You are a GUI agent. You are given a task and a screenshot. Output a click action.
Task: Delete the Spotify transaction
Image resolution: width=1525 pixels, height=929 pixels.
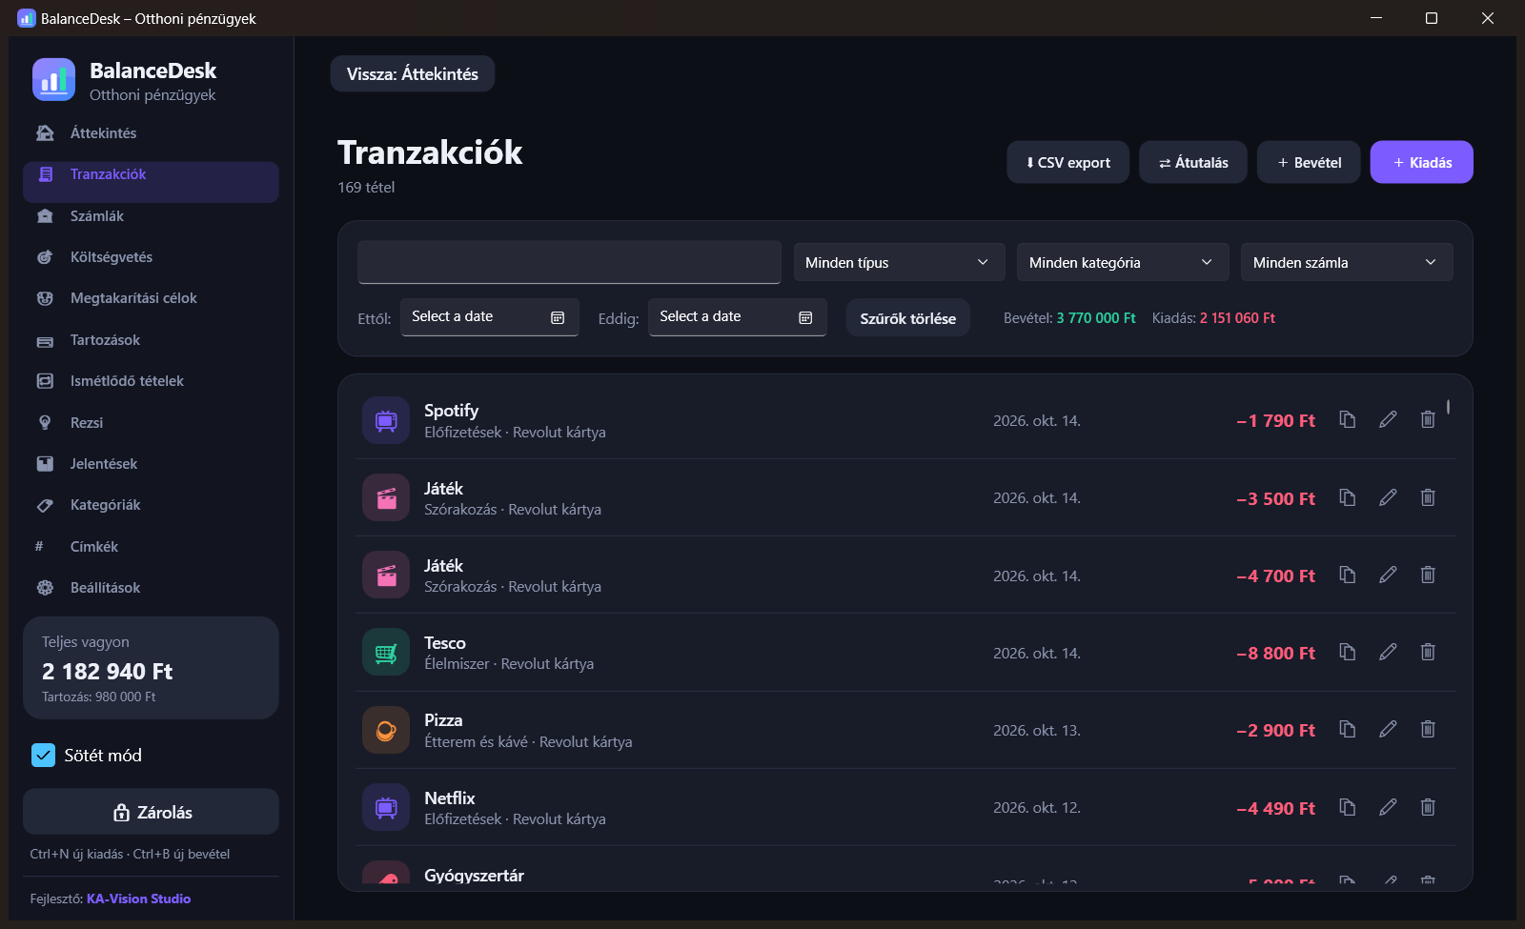point(1428,419)
